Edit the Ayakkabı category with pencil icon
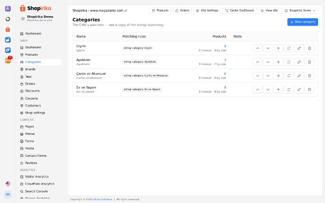Viewport: 325px width, 203px height. (x=299, y=62)
